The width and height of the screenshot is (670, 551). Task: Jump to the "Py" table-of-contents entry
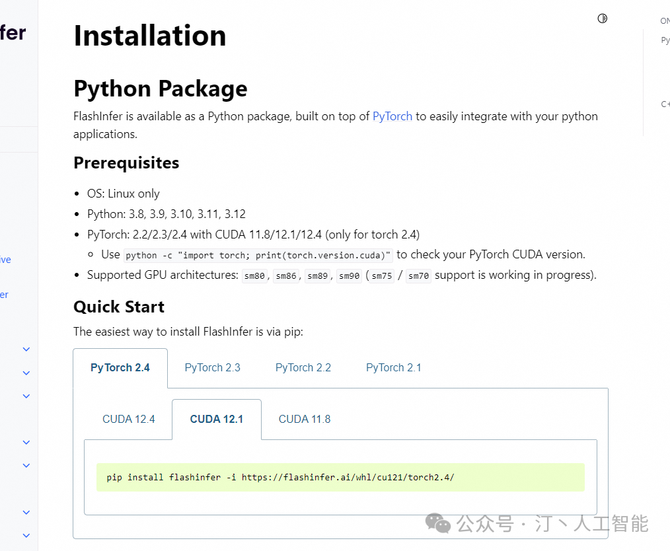pyautogui.click(x=665, y=41)
